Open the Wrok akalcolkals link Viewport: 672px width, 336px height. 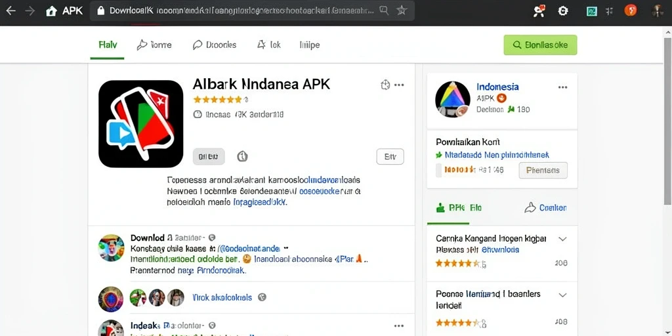pos(222,297)
